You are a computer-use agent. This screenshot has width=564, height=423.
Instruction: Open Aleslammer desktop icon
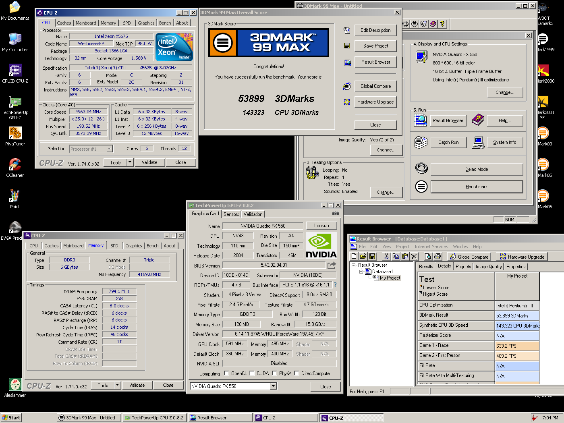[x=15, y=388]
